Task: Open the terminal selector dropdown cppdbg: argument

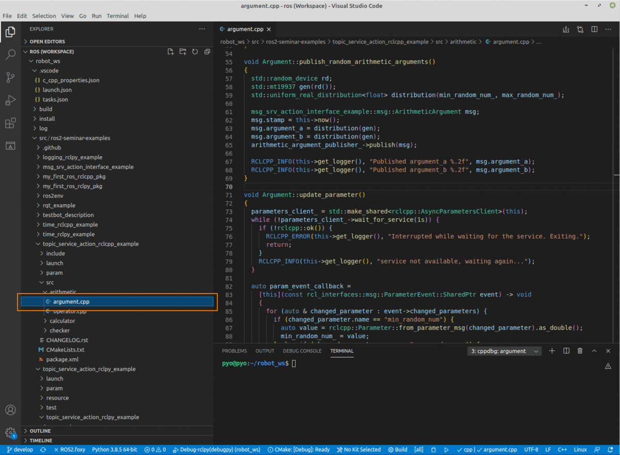Action: [x=504, y=351]
